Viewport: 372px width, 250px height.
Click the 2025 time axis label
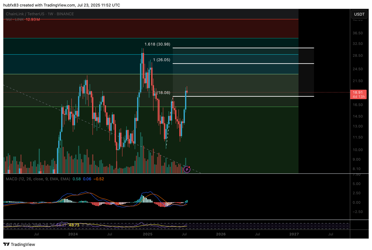[147, 234]
